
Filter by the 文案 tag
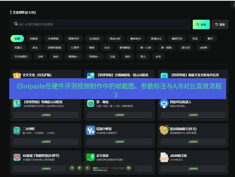(x=113, y=57)
